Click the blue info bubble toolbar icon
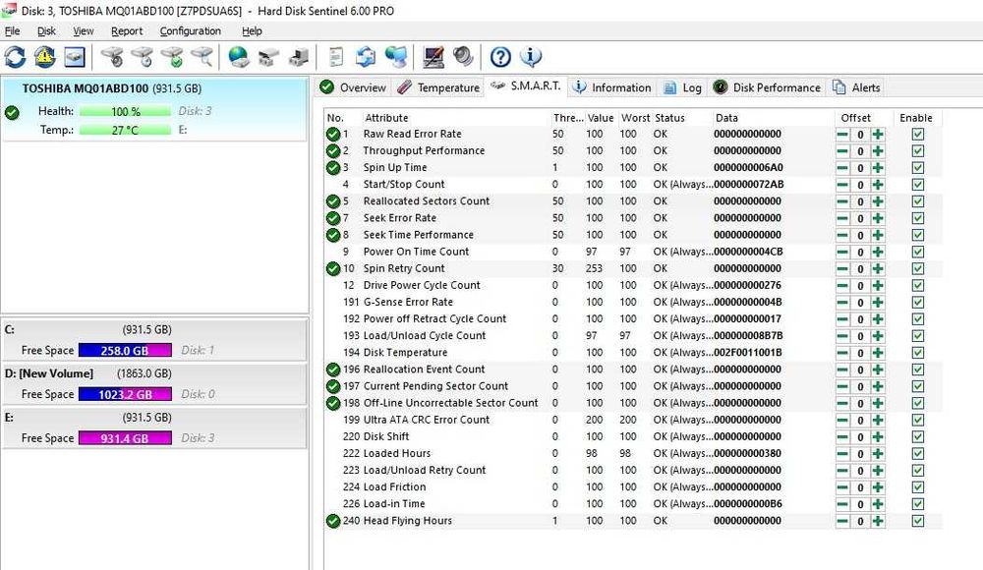 point(530,56)
